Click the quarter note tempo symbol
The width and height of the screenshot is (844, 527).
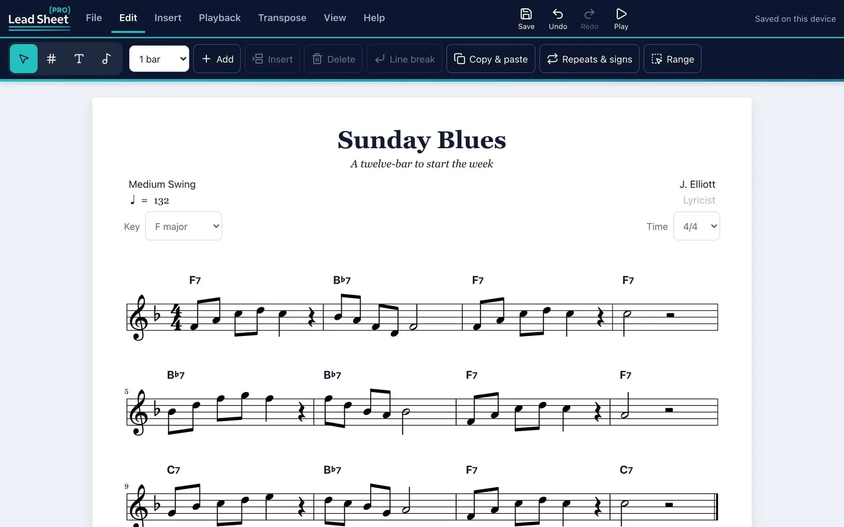click(x=132, y=200)
